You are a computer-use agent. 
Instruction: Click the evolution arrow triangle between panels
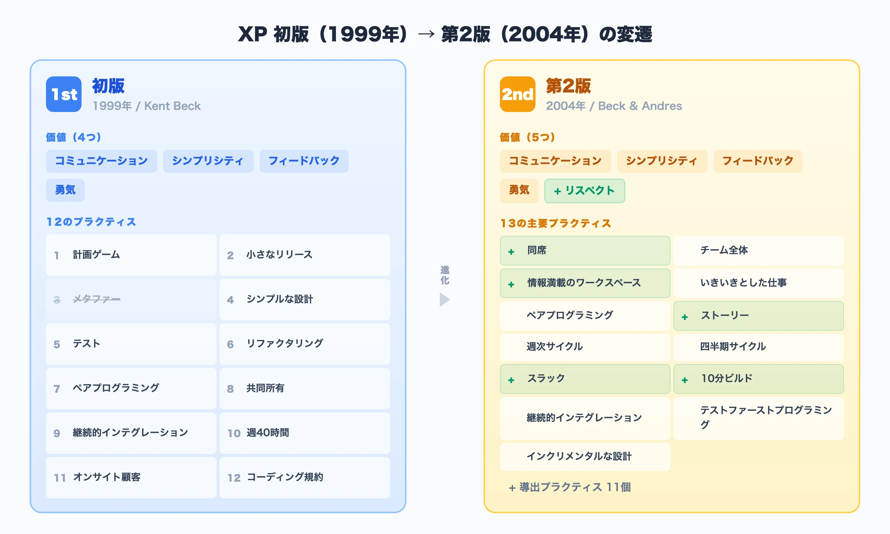[445, 300]
